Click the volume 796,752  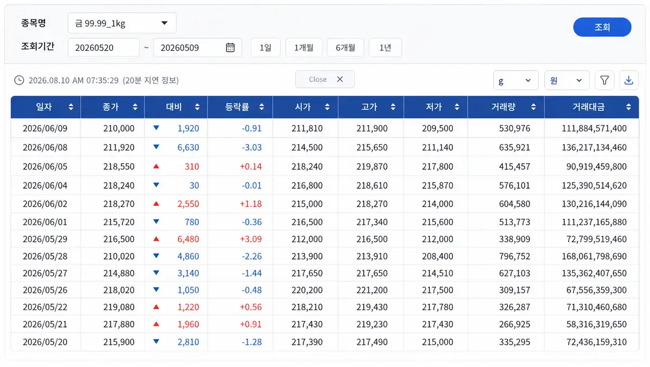(515, 256)
